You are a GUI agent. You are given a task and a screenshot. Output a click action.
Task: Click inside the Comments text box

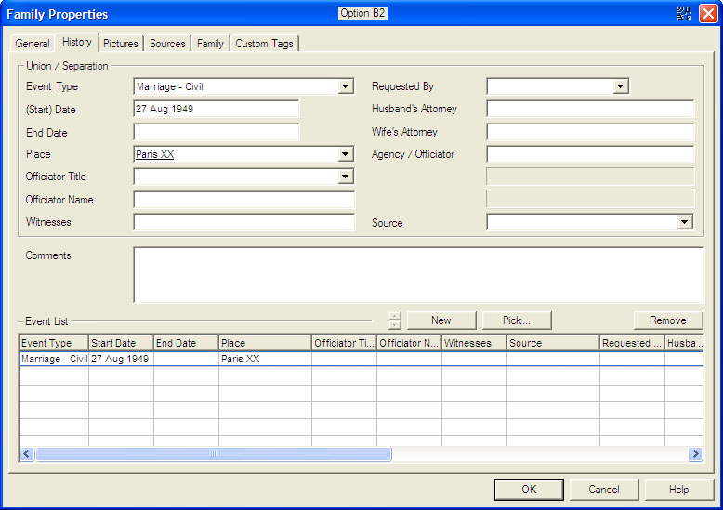point(418,274)
